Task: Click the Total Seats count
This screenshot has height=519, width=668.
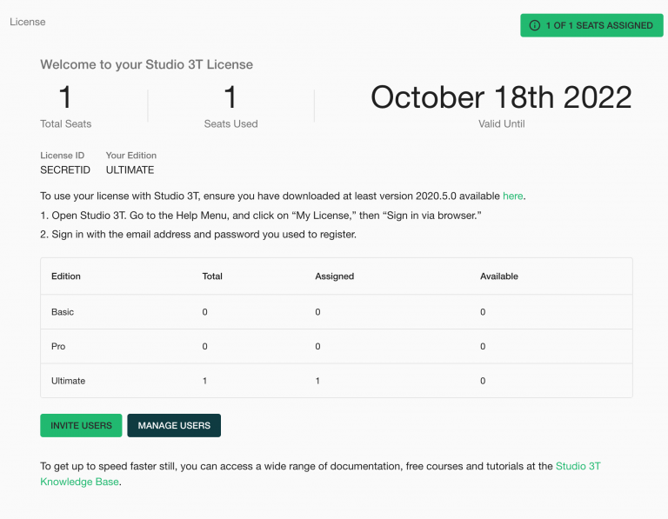Action: pyautogui.click(x=65, y=97)
